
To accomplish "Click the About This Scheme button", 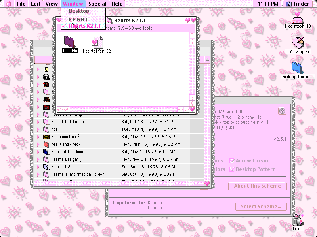I will (x=257, y=186).
